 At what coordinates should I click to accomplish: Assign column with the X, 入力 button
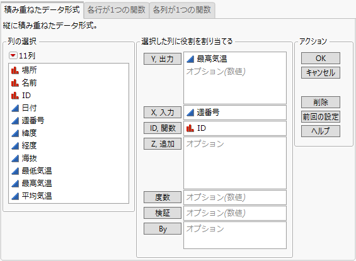click(163, 113)
